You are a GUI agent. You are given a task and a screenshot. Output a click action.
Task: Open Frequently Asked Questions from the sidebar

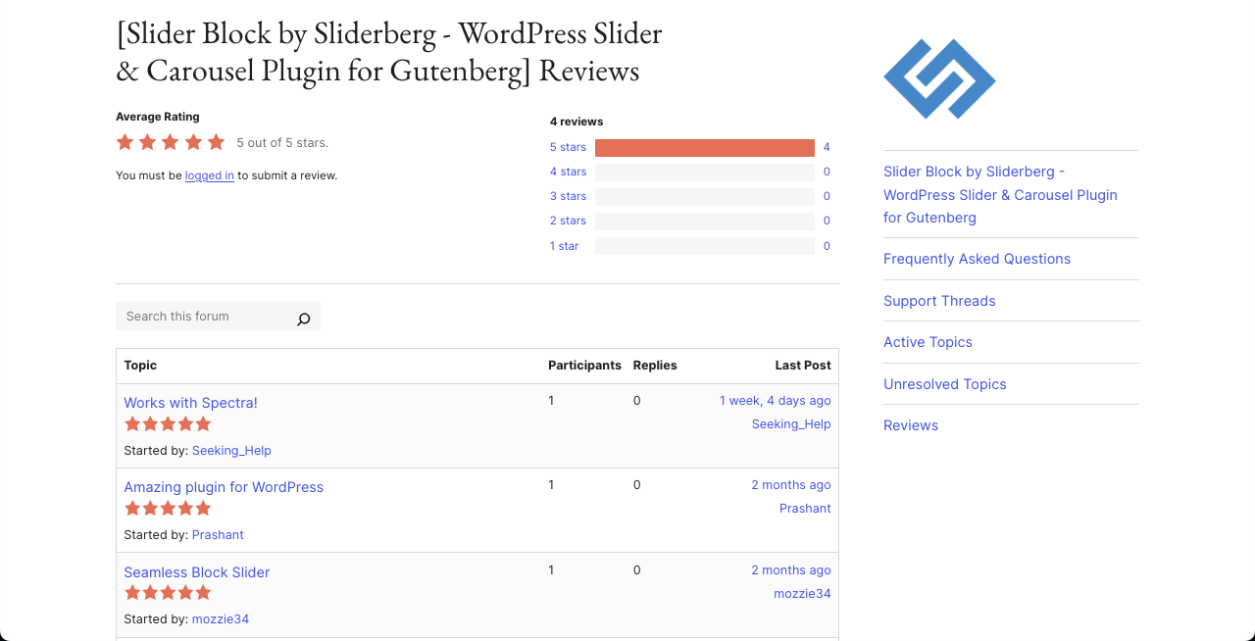click(977, 259)
